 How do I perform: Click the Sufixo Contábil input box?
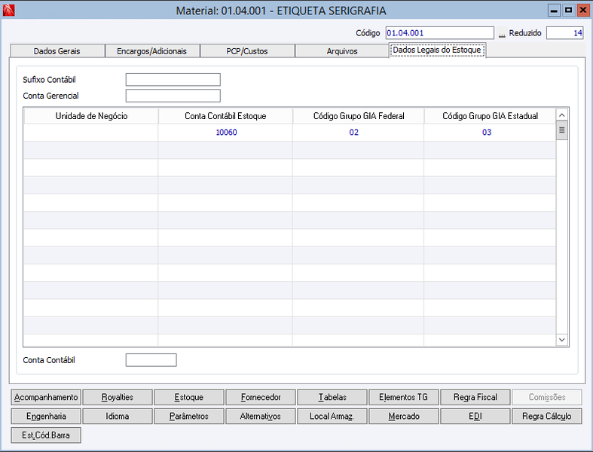tap(173, 80)
